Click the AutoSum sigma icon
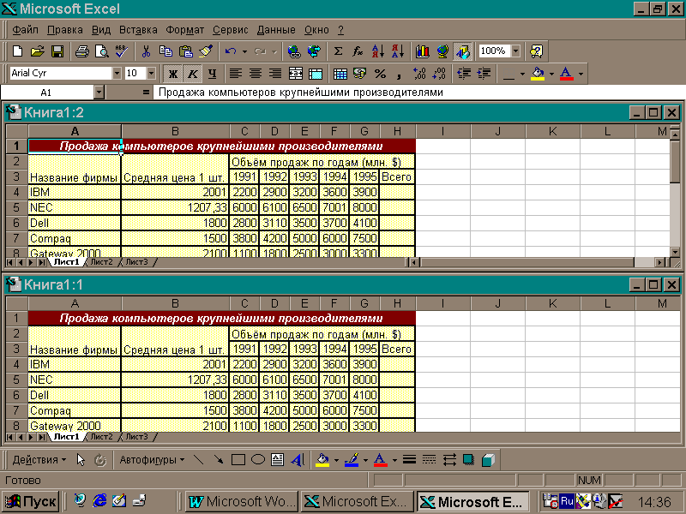 (x=338, y=51)
